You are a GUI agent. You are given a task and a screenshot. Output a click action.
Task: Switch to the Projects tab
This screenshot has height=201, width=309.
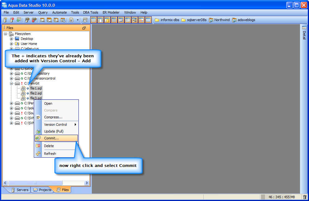tap(43, 190)
